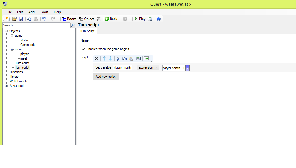This screenshot has height=168, width=296.
Task: Cut script using the scissors icon
Action: 118,58
